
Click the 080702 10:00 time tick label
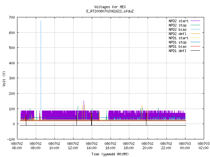tap(54, 146)
